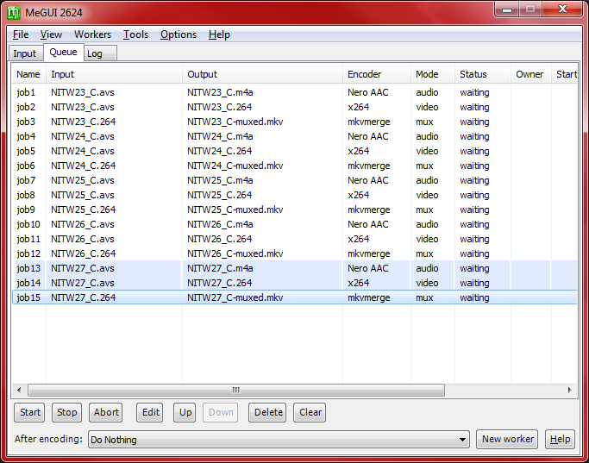Select the job3 row
Screen dimensions: 589x463
295,122
